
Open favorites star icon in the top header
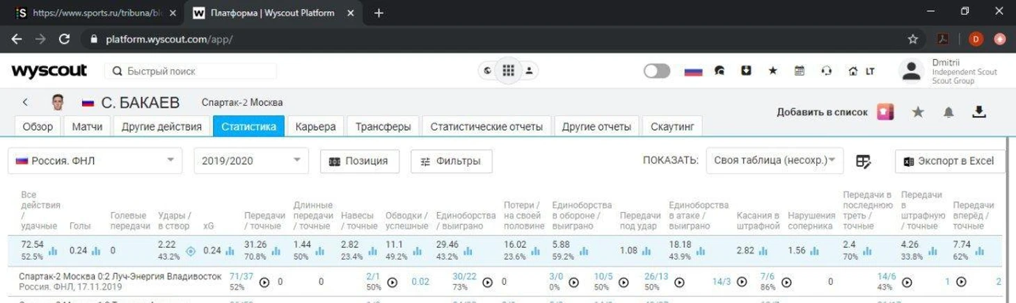(773, 71)
